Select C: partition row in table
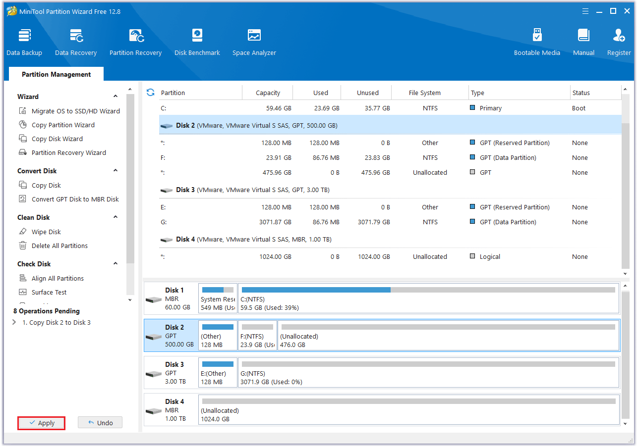The height and width of the screenshot is (447, 637). click(x=390, y=108)
